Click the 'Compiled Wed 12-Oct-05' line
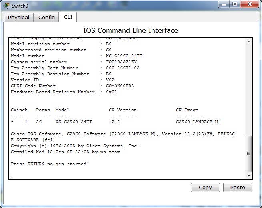The height and width of the screenshot is (208, 262). 66,152
